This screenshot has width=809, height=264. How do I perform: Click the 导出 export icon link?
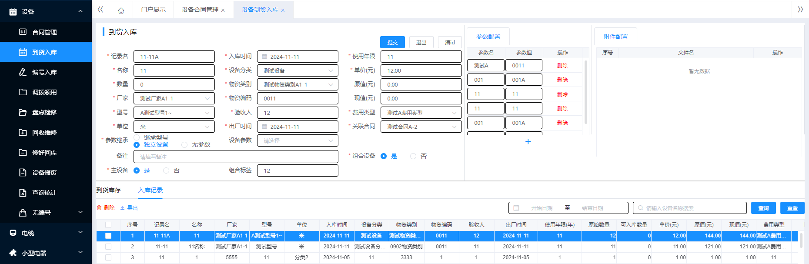pos(129,208)
